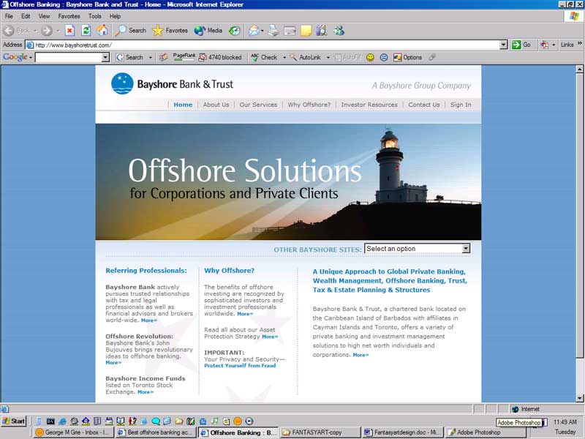Open the Tools menu
The image size is (585, 439).
tap(95, 16)
